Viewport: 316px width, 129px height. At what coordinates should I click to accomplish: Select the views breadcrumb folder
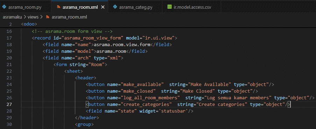pyautogui.click(x=33, y=17)
